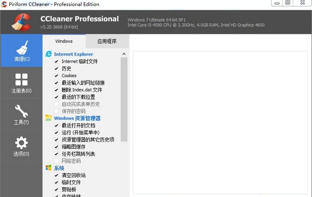Select the 系统 group heading
The image size is (312, 197).
(x=59, y=168)
